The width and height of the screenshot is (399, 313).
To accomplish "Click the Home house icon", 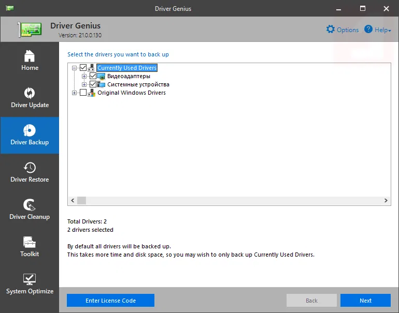I will click(30, 56).
